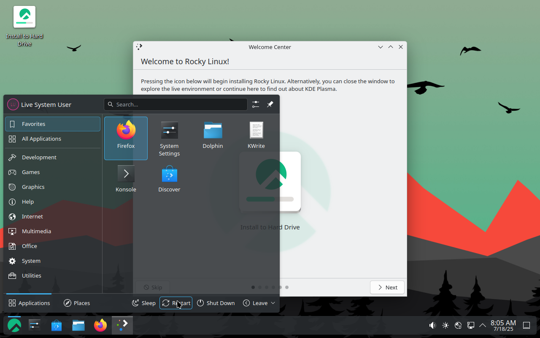Viewport: 540px width, 338px height.
Task: Open the Disks & Devices tray icon
Action: (458, 325)
